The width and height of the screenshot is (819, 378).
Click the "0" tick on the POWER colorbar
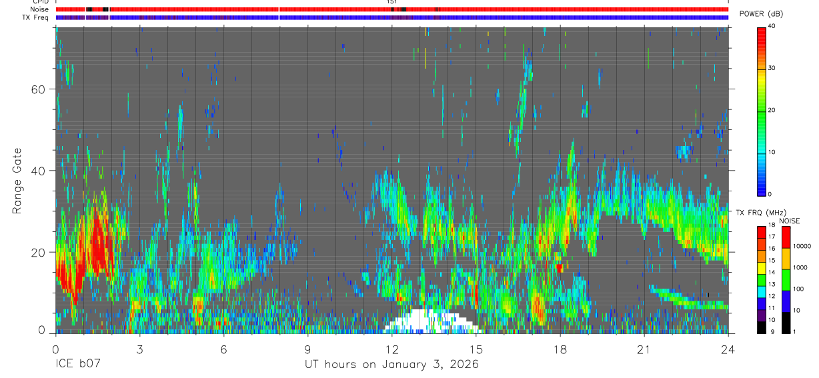pos(770,194)
